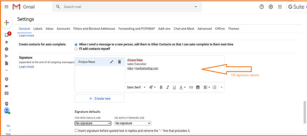
Task: Open the Themes settings tab
Action: [x=233, y=29]
